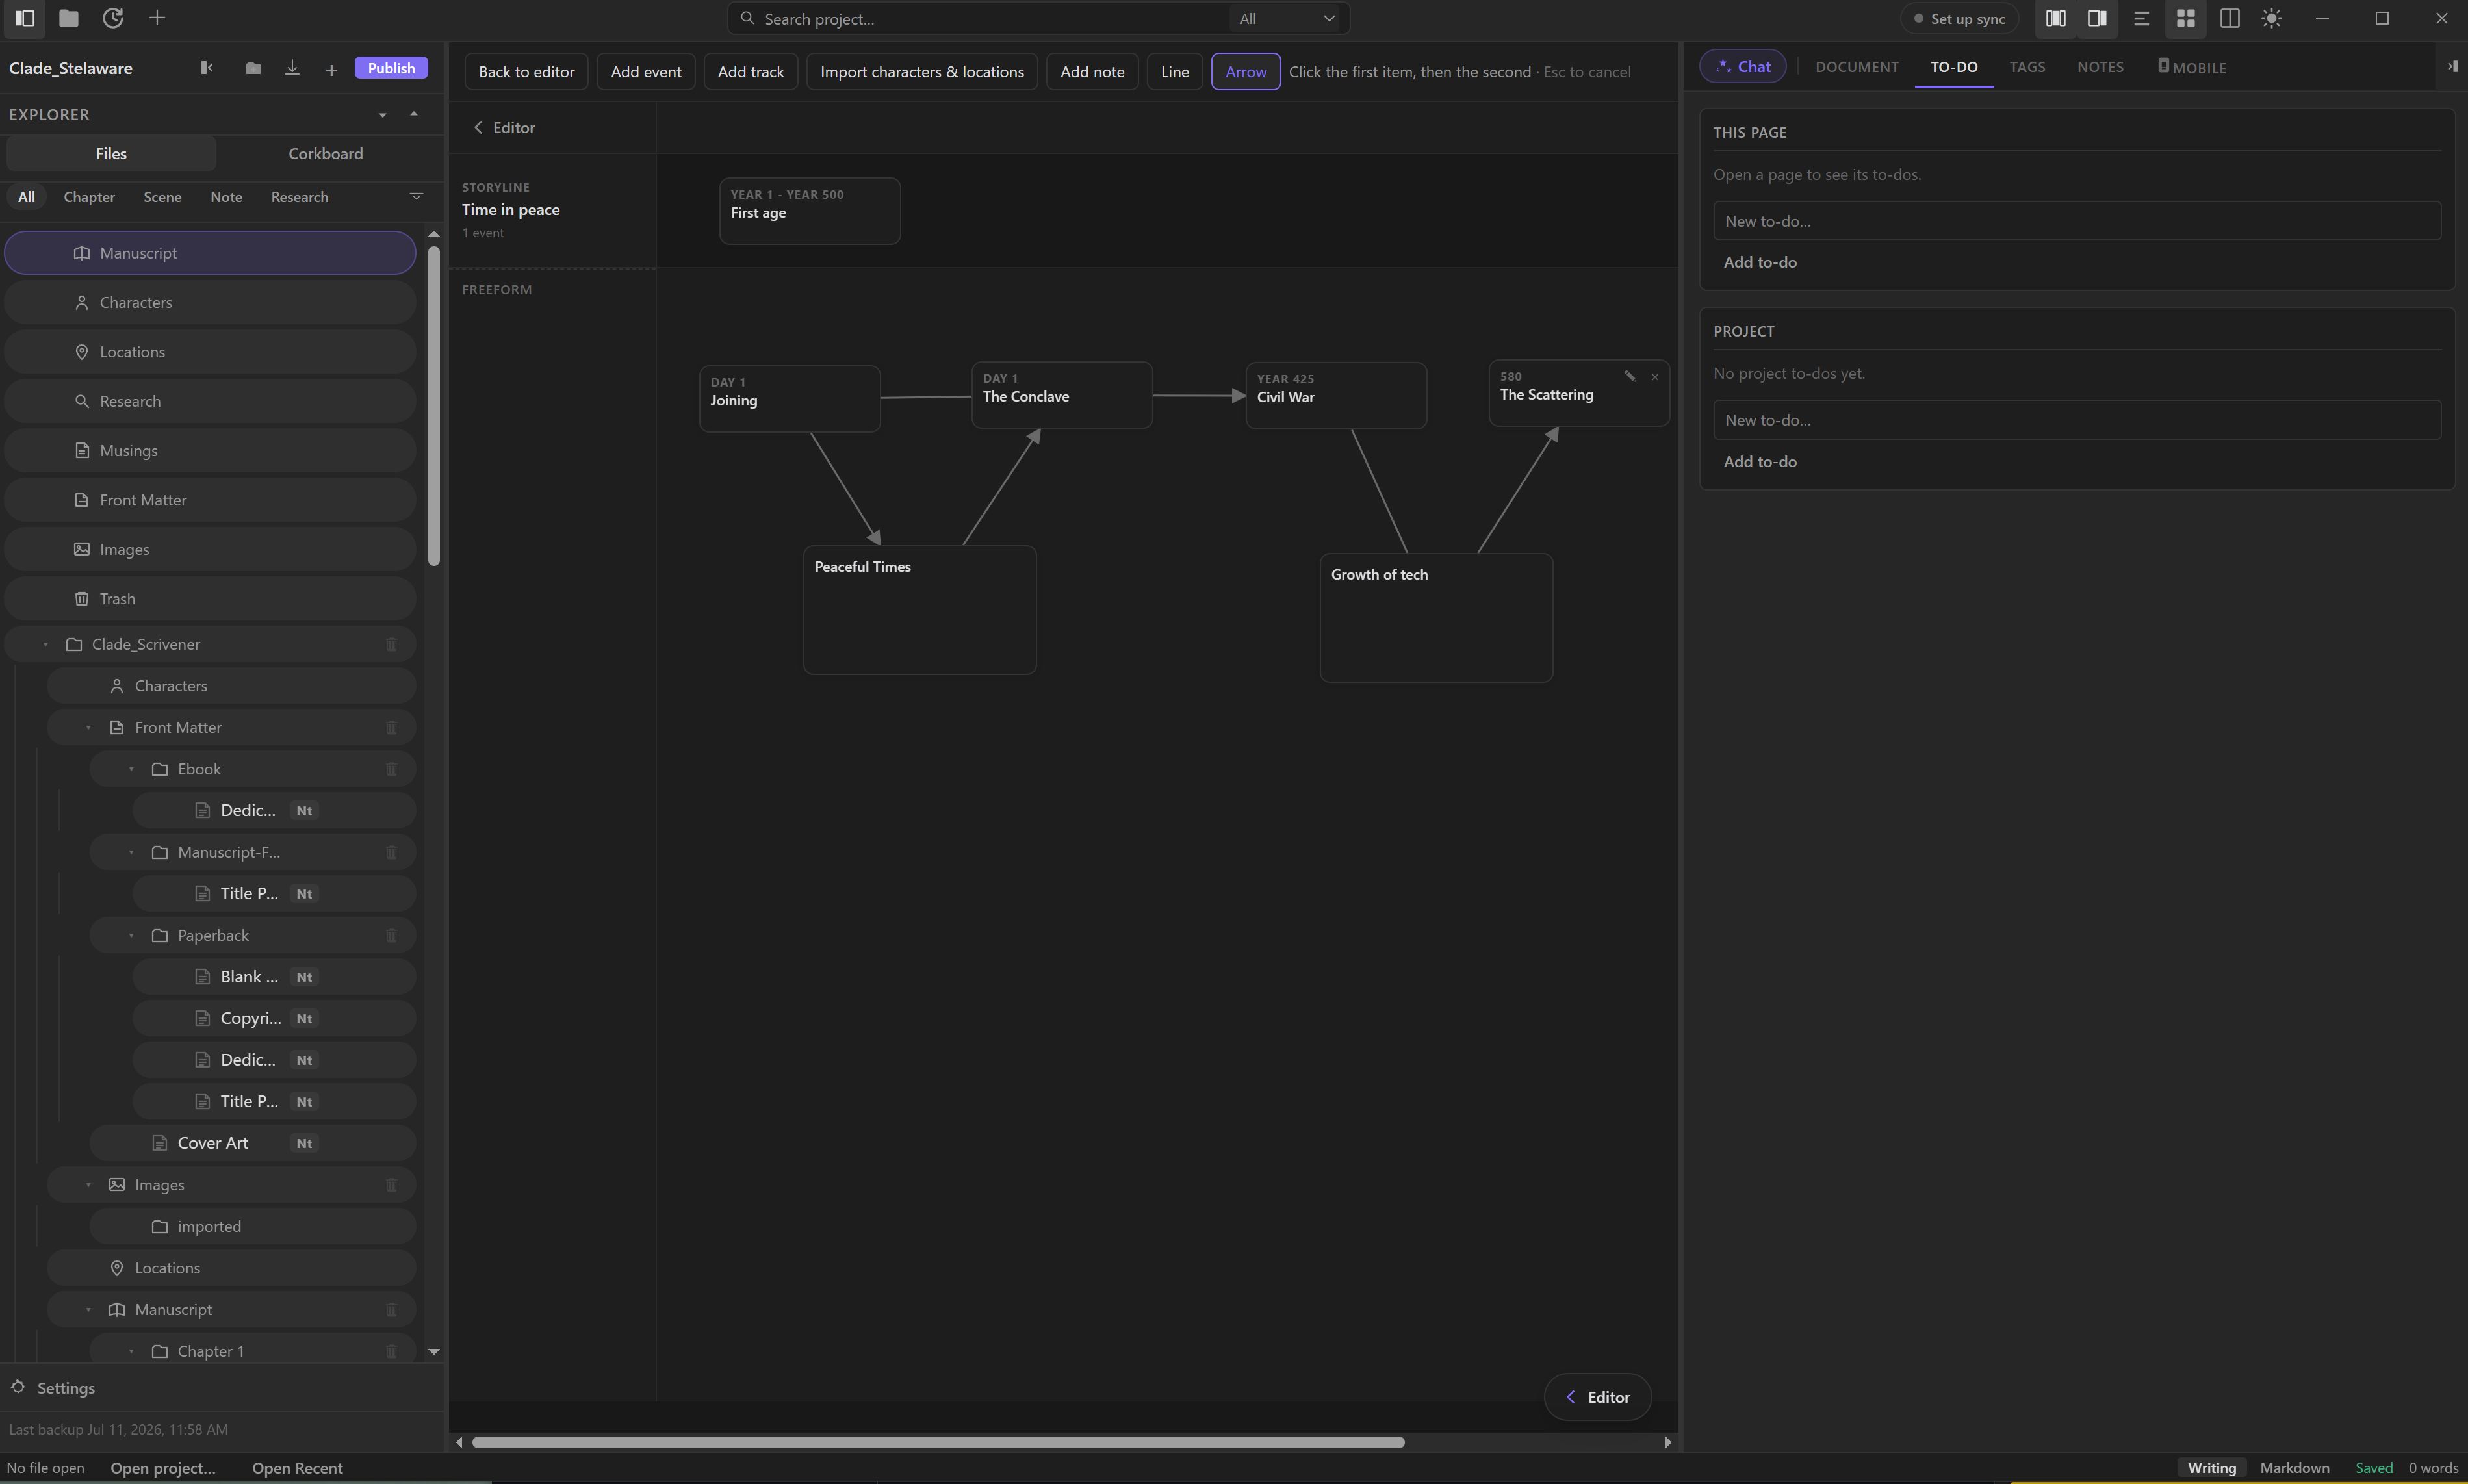Click the gear icon beside Settings

pos(18,1387)
